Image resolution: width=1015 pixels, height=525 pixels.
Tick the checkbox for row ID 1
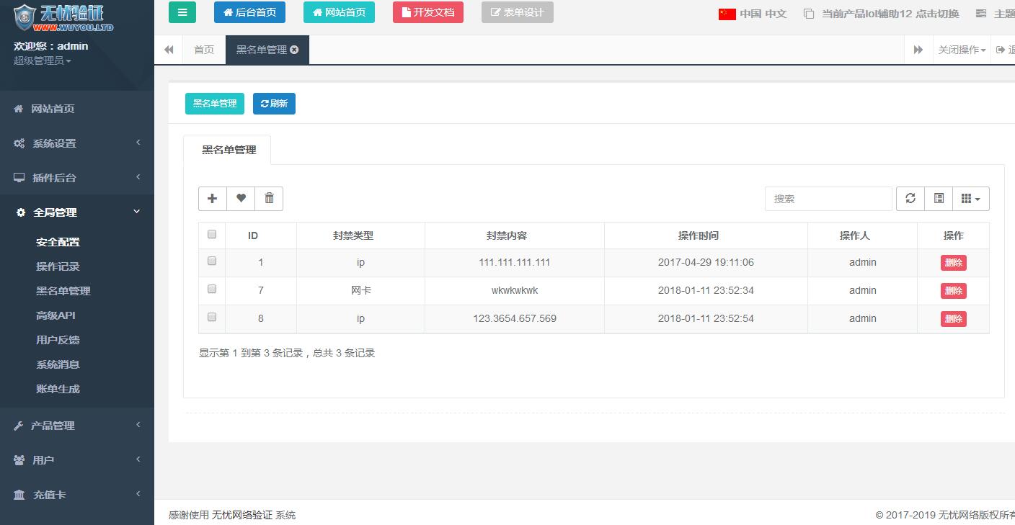[212, 261]
